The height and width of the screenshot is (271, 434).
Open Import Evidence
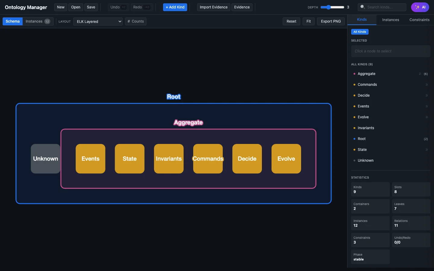point(213,7)
